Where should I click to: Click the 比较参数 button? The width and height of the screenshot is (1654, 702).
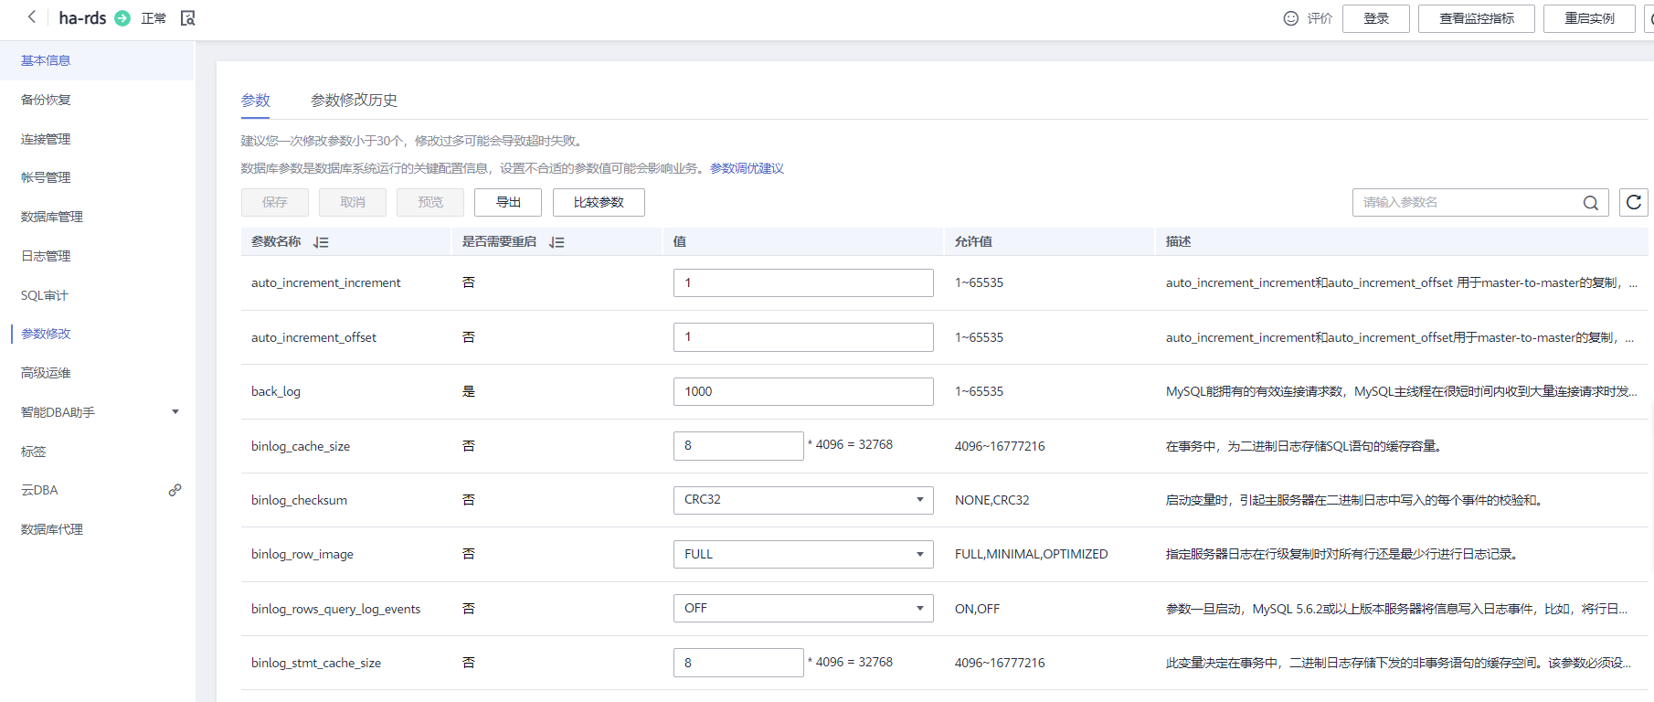[x=599, y=202]
